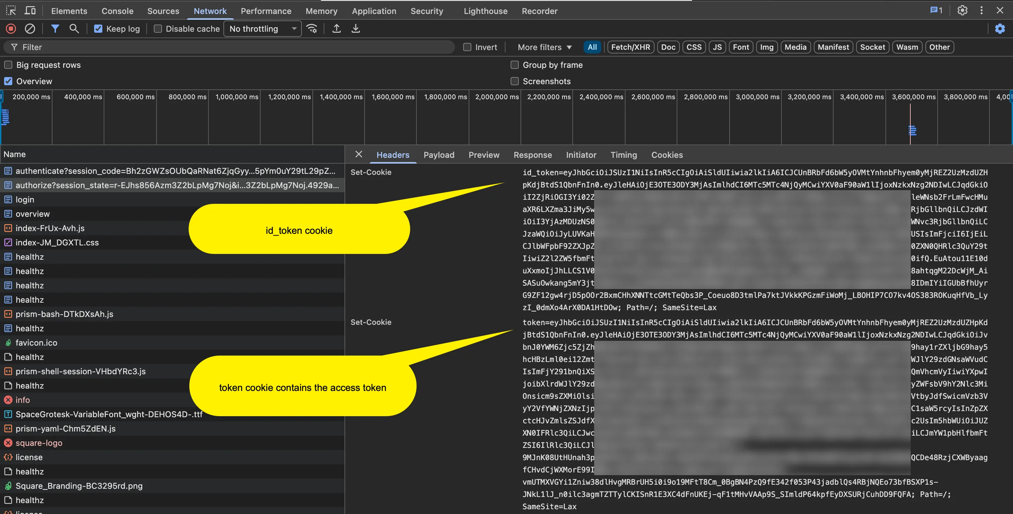Open the Performance panel tab
This screenshot has width=1013, height=514.
click(x=266, y=11)
